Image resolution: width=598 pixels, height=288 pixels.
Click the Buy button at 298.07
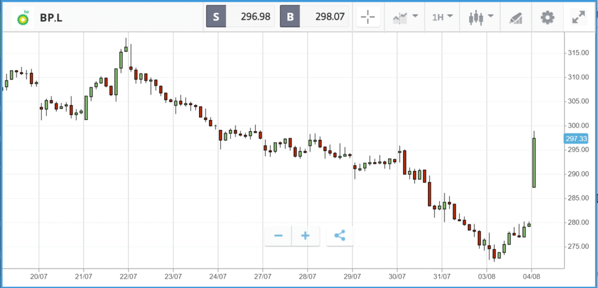coord(314,17)
